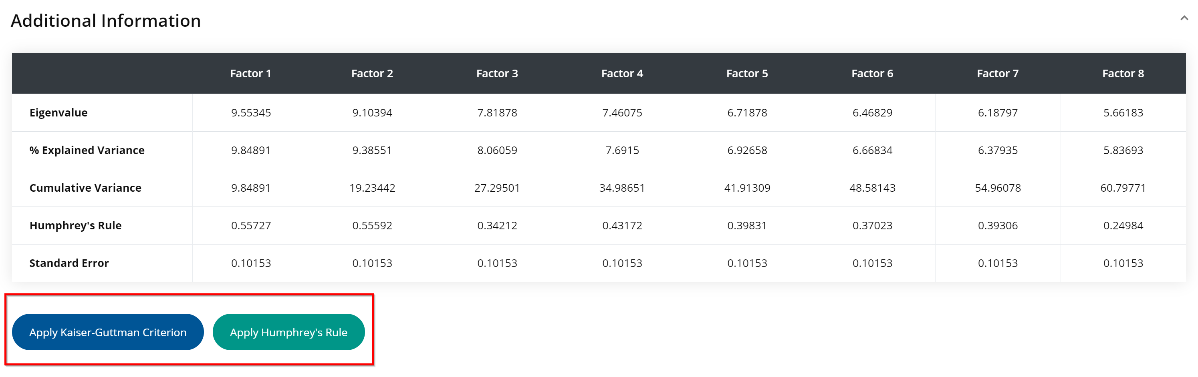Select the Factor 4 column header

pos(622,73)
